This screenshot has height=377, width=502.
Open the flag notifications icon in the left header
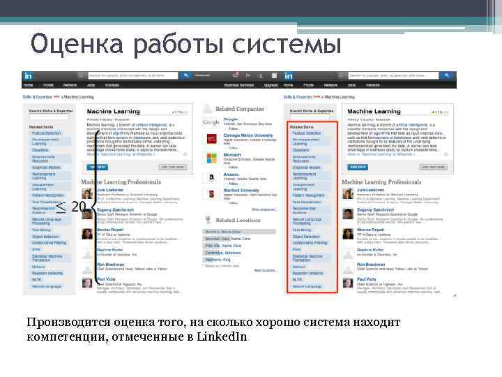(248, 75)
